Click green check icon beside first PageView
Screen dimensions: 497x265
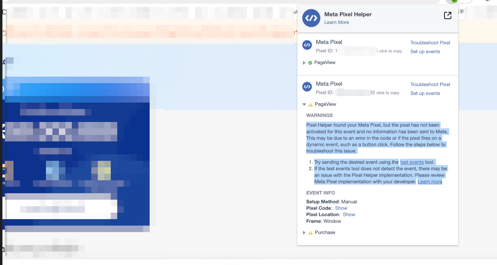310,63
